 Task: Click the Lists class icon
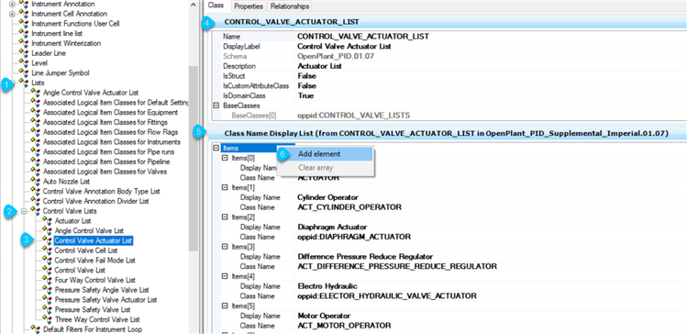pyautogui.click(x=25, y=83)
